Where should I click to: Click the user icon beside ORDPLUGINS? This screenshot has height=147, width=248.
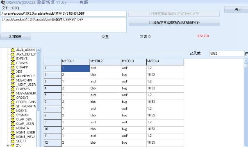tap(13, 102)
